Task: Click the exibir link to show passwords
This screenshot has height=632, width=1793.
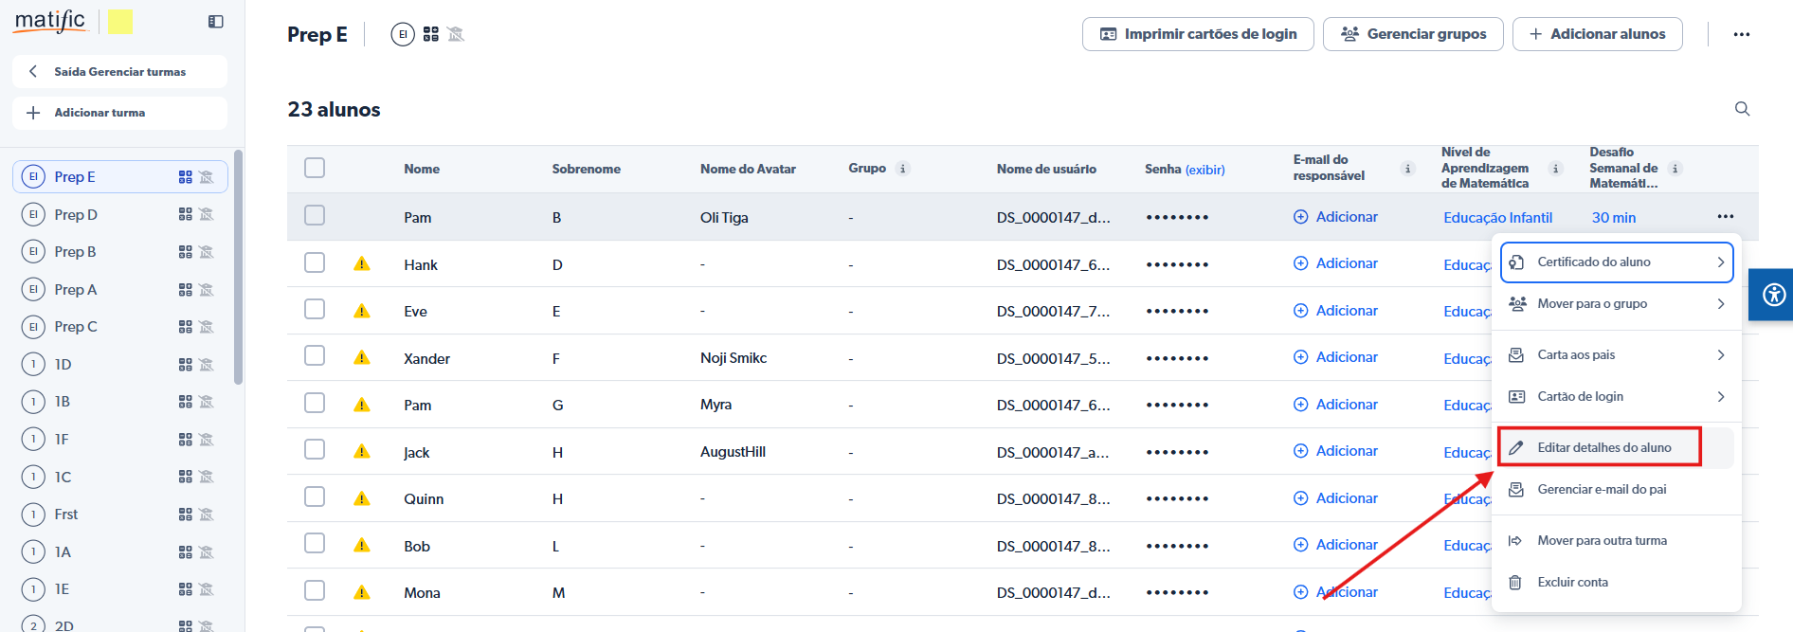Action: point(1204,170)
